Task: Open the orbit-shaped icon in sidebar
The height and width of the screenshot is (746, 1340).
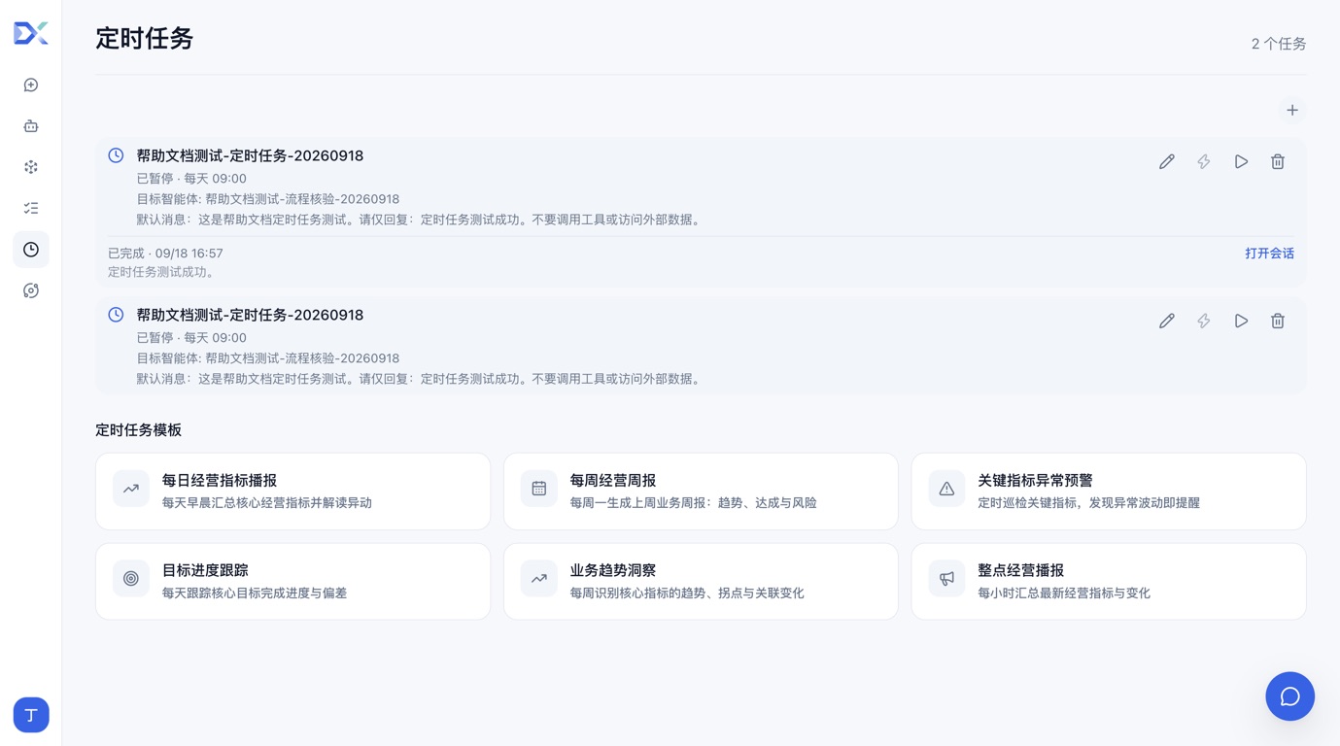Action: click(x=31, y=290)
